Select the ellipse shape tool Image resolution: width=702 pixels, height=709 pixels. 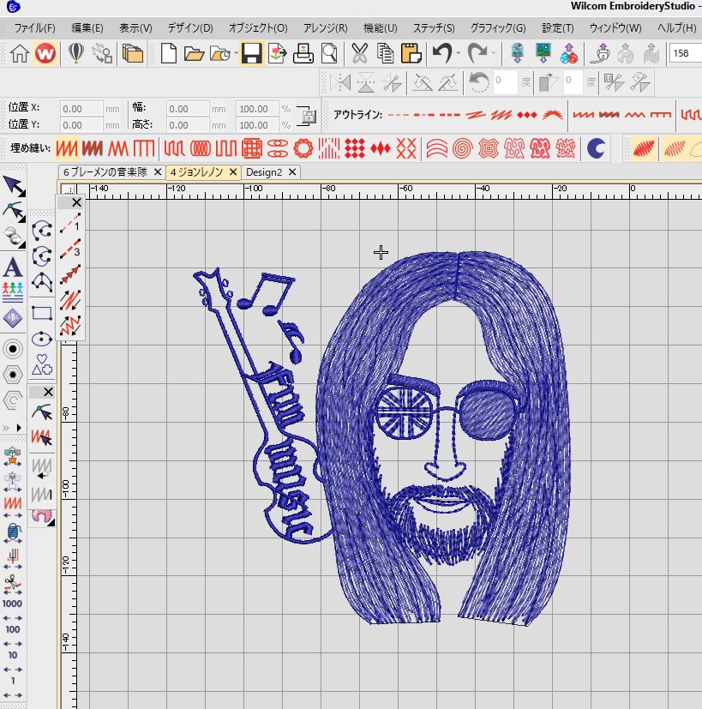tap(42, 339)
